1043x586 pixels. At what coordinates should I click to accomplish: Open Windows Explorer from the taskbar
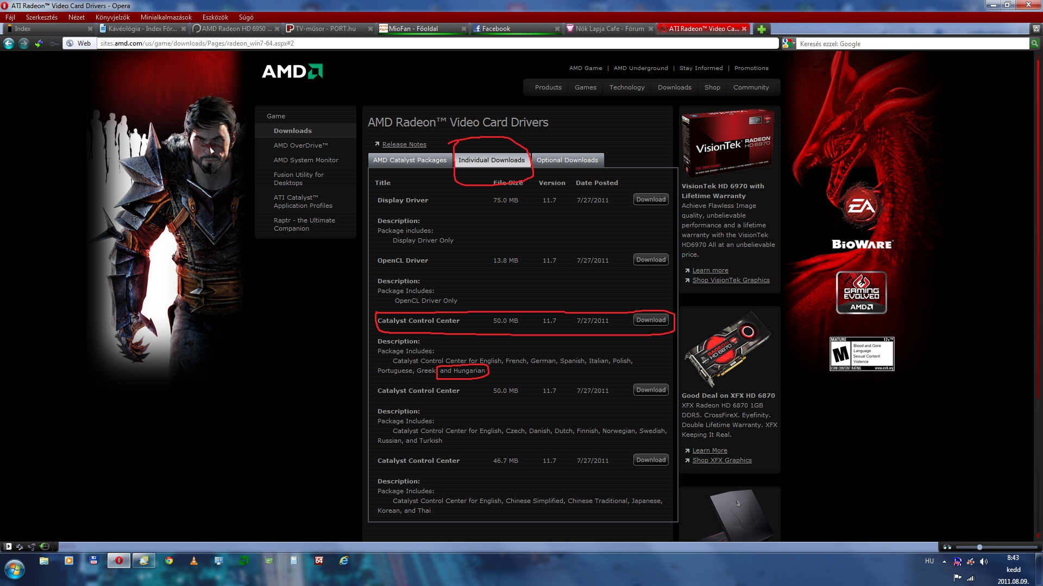click(x=44, y=560)
